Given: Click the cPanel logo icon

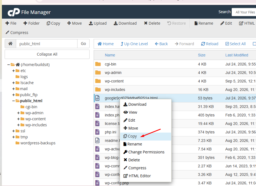Looking at the screenshot, I should [x=14, y=12].
